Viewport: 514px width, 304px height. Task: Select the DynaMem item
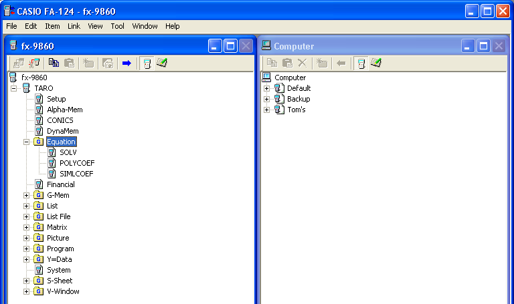pos(63,131)
